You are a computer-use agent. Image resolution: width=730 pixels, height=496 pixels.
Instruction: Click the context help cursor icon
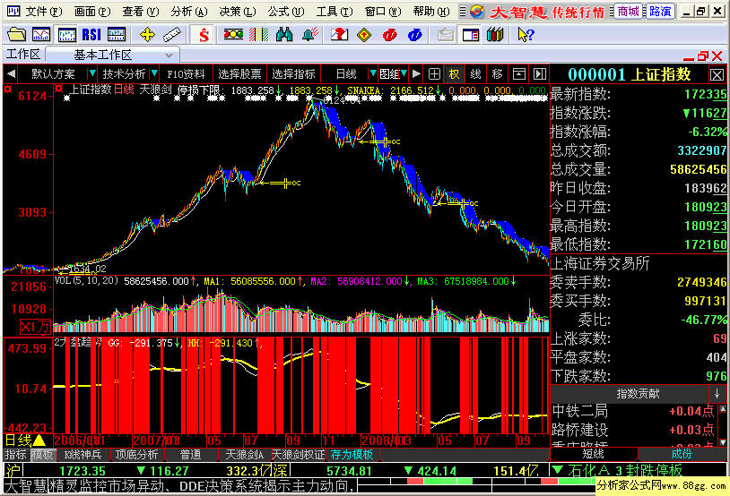click(x=526, y=34)
